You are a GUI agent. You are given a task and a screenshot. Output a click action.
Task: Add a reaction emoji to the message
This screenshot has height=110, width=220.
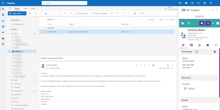(x=137, y=65)
